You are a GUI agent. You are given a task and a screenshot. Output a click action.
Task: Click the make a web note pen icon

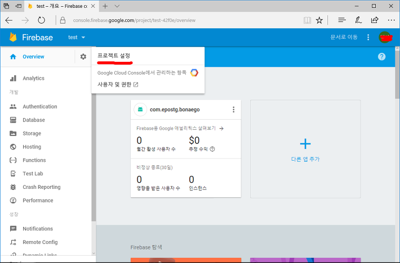coord(358,20)
